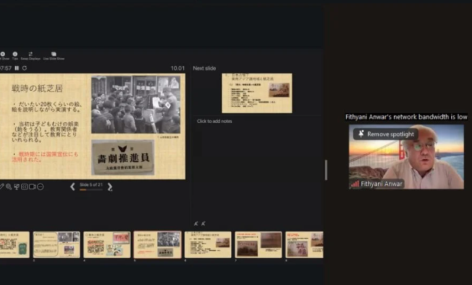Reset the presentation timer
The width and height of the screenshot is (472, 285).
(x=24, y=68)
